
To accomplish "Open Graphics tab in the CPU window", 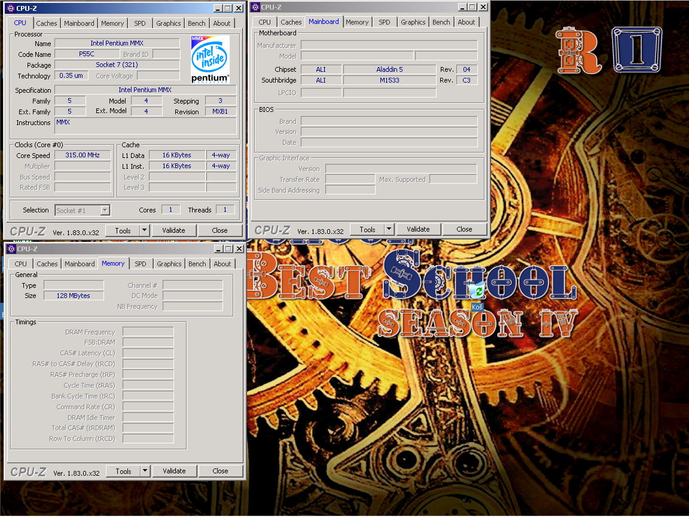I will 168,23.
